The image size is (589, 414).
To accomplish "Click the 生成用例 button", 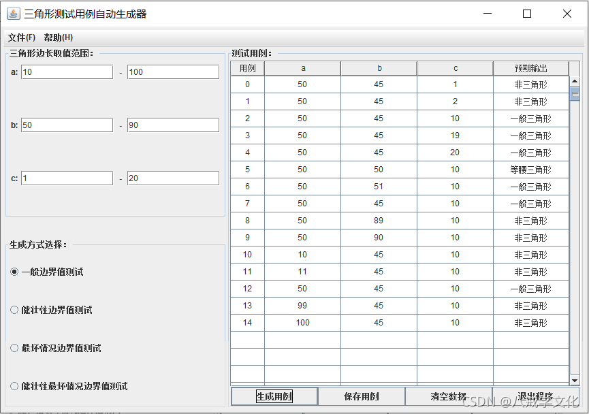I will point(274,396).
